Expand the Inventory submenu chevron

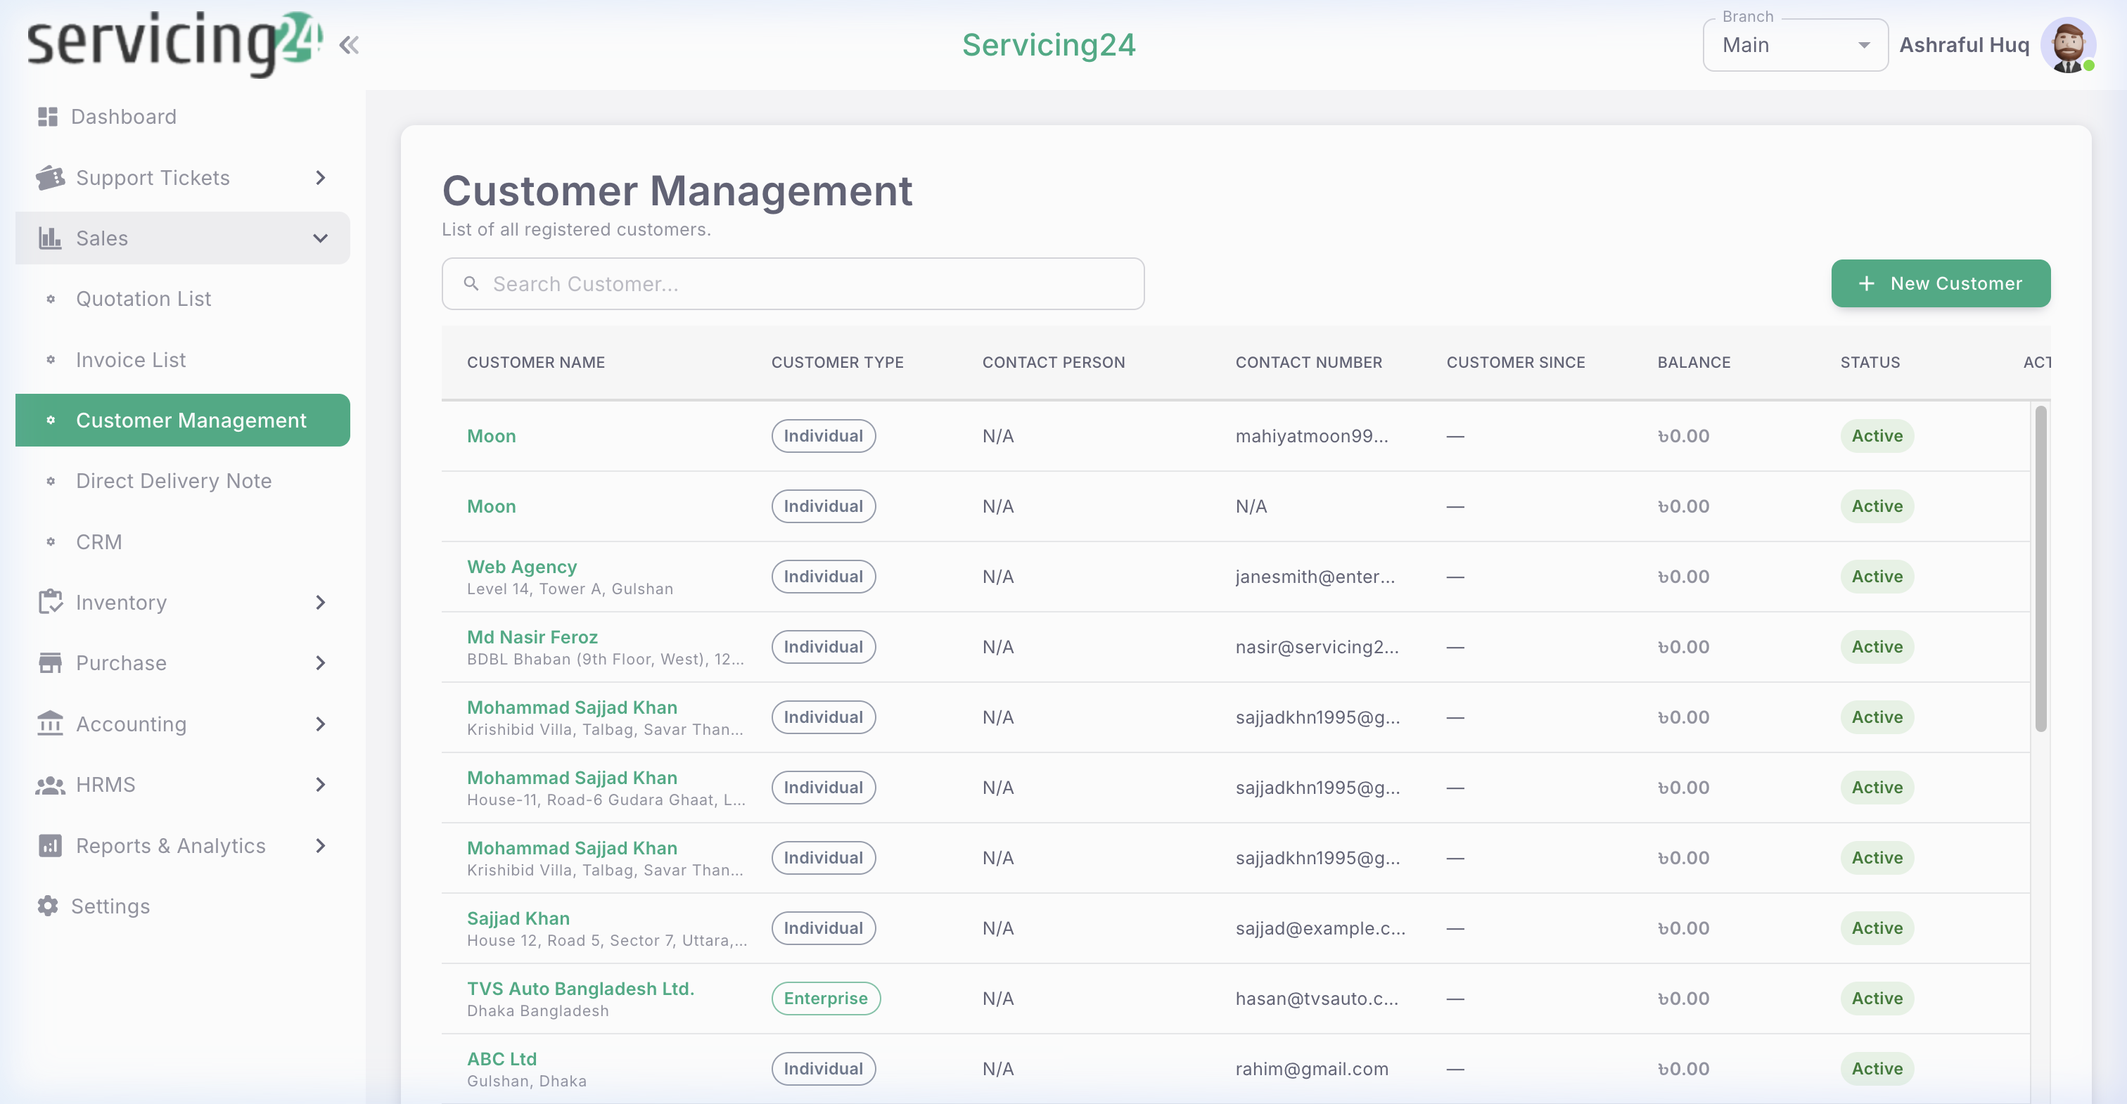tap(320, 602)
